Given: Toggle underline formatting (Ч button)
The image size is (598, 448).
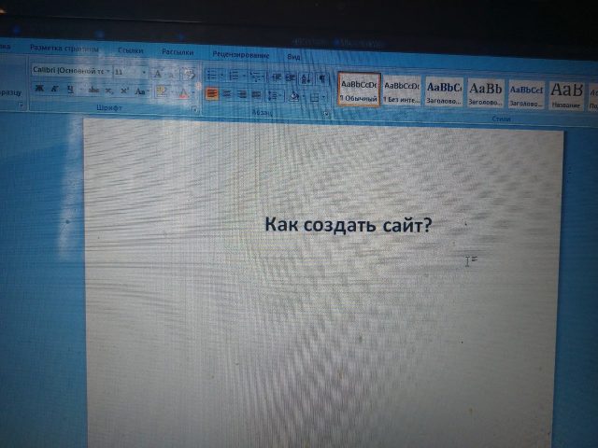Looking at the screenshot, I should (x=69, y=91).
